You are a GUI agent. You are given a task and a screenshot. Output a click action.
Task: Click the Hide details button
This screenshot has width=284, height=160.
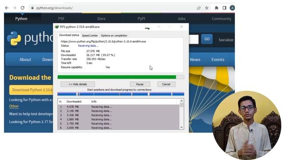point(78,84)
